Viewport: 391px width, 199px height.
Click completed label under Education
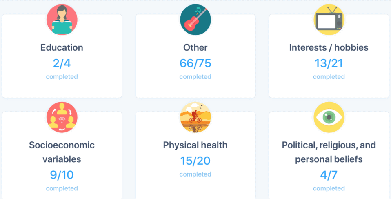[x=62, y=77]
